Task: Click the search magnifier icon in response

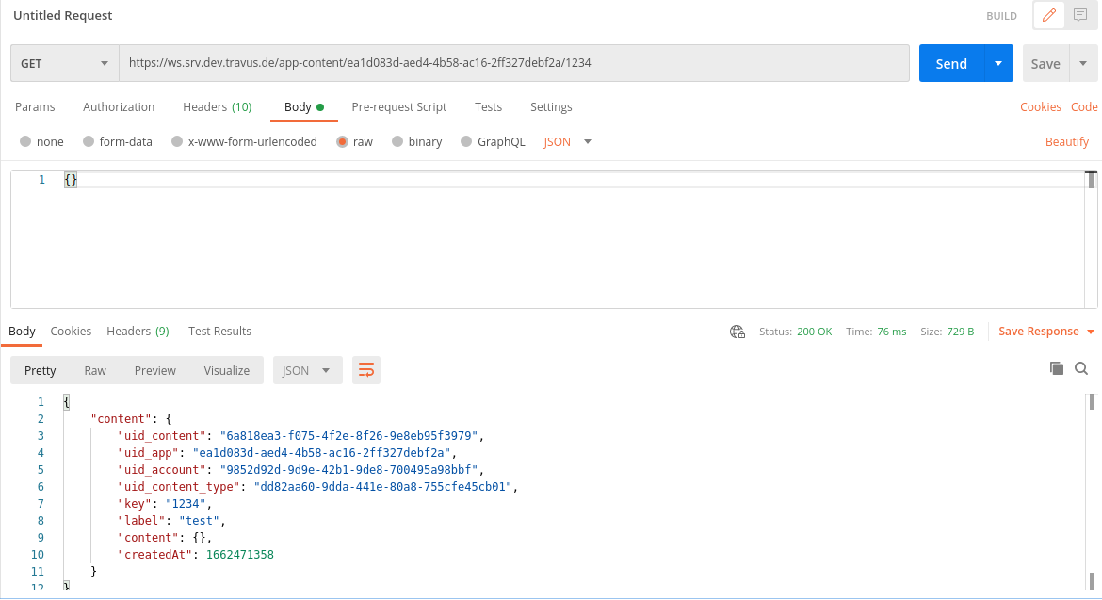Action: 1081,368
